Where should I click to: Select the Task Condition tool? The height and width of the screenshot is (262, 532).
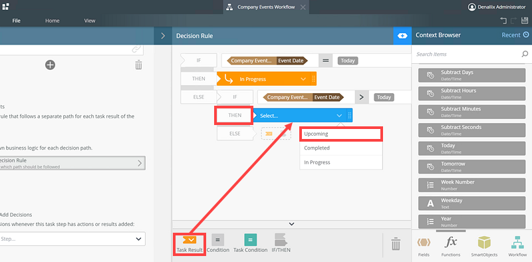(251, 243)
